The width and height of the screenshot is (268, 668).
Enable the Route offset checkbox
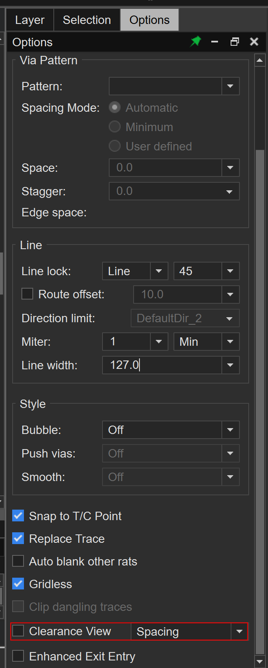(27, 294)
